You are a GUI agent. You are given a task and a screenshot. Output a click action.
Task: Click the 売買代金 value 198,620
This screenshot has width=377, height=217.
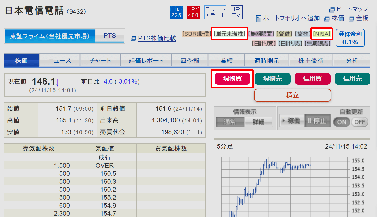pyautogui.click(x=173, y=132)
